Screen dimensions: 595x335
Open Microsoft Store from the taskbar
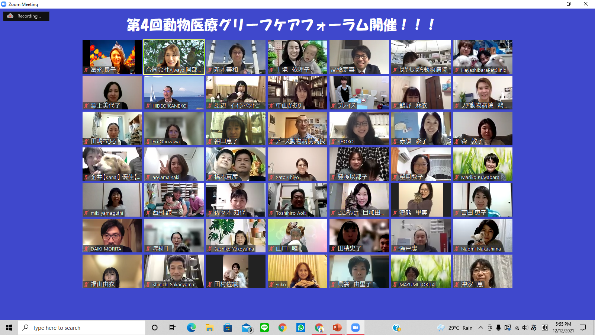(x=228, y=328)
